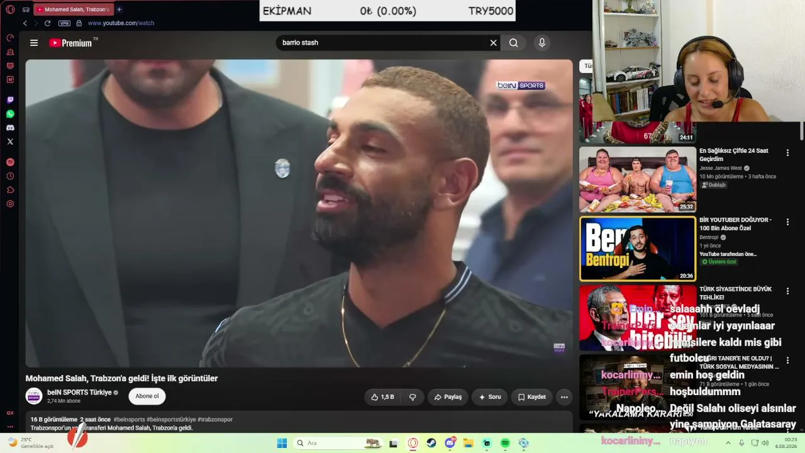
Task: Click the taskbar 'Ara' search box
Action: click(x=339, y=443)
